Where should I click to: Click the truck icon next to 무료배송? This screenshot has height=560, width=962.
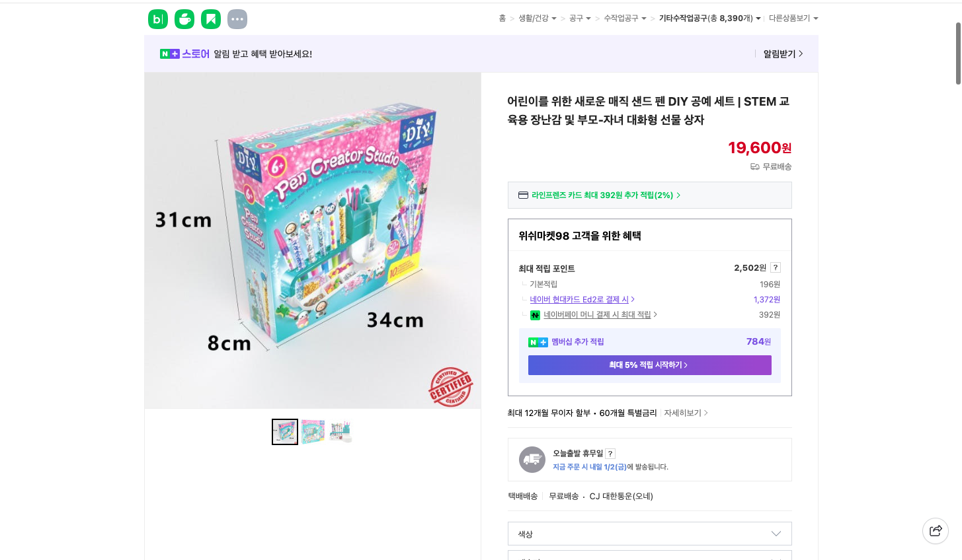[x=754, y=167]
